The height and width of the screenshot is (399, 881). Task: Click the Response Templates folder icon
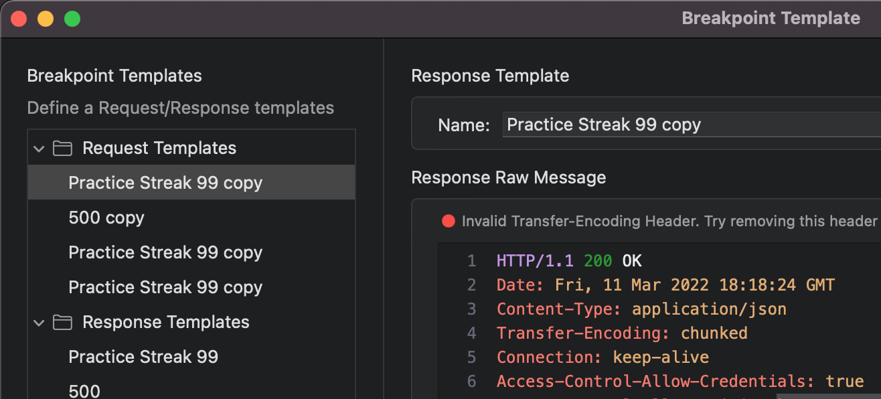tap(62, 322)
